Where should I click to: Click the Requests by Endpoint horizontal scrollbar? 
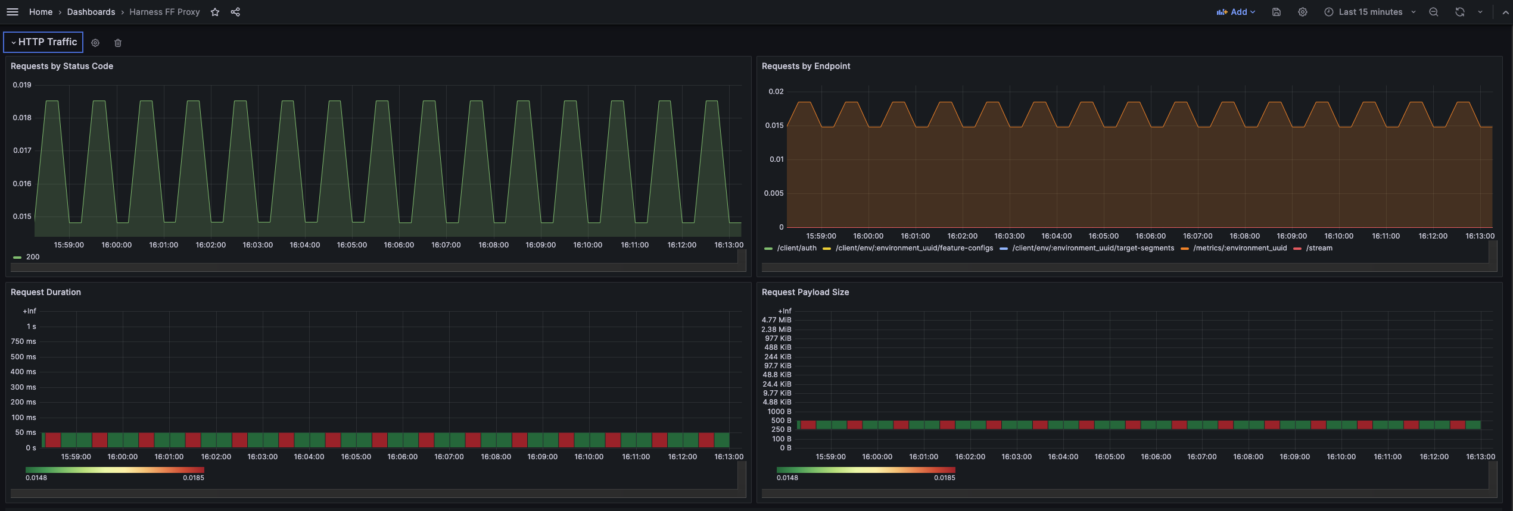(x=1125, y=268)
